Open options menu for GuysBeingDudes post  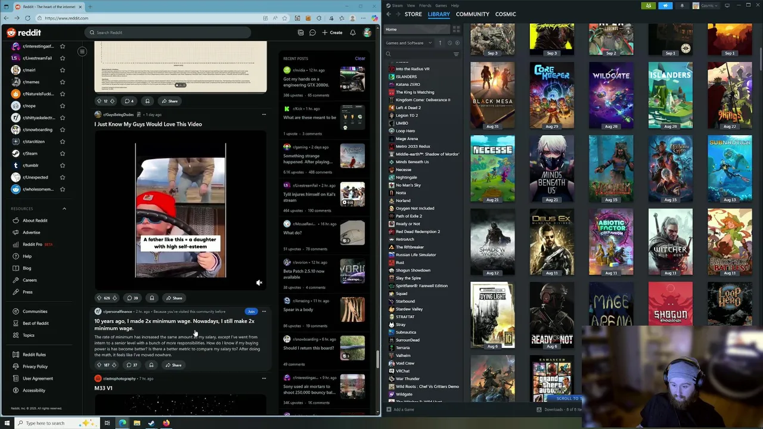(264, 114)
